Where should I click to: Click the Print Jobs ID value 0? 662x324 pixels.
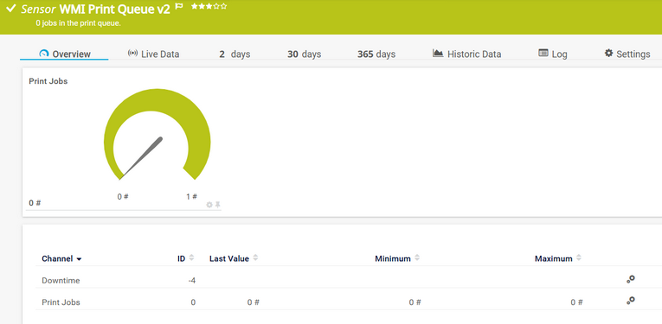tap(193, 302)
